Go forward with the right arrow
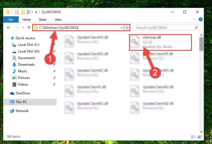The height and width of the screenshot is (144, 212). click(17, 28)
